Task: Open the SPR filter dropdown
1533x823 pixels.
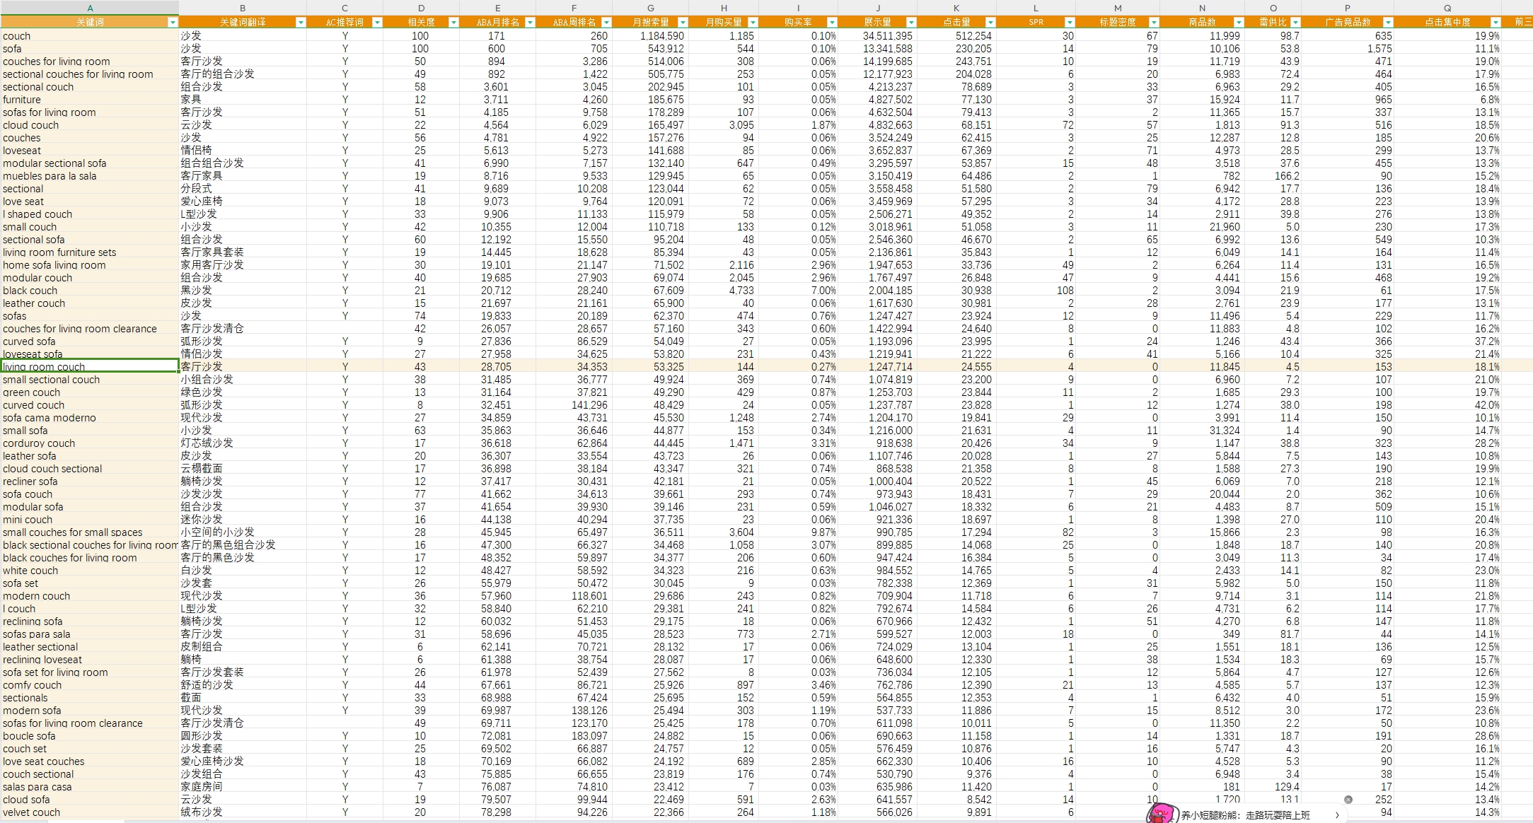Action: [x=1070, y=23]
